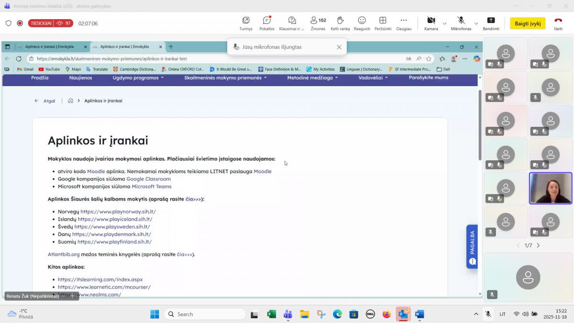Image resolution: width=574 pixels, height=323 pixels.
Task: Open the Turinys content icon
Action: 246,21
